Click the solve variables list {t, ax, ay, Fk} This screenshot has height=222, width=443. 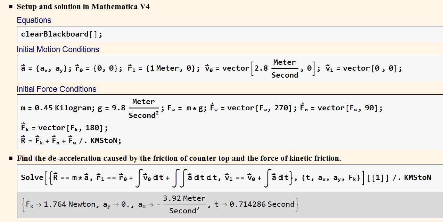pyautogui.click(x=331, y=178)
